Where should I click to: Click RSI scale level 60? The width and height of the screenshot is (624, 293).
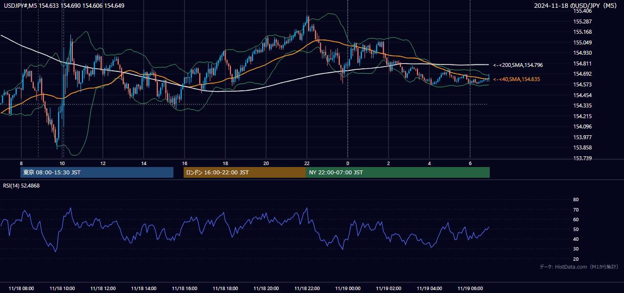(x=576, y=219)
